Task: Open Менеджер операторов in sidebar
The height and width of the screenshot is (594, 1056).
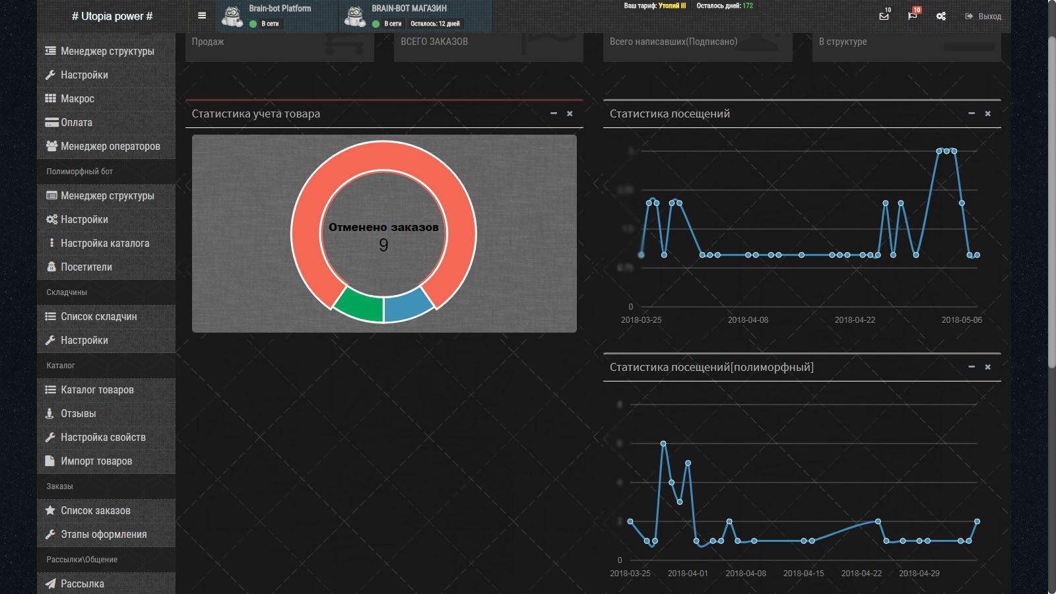Action: tap(106, 147)
